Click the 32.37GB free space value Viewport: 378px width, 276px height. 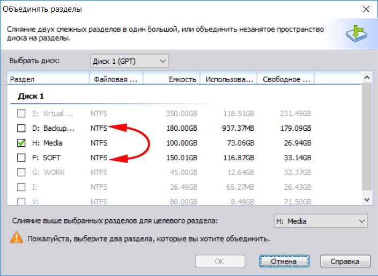[x=298, y=173]
